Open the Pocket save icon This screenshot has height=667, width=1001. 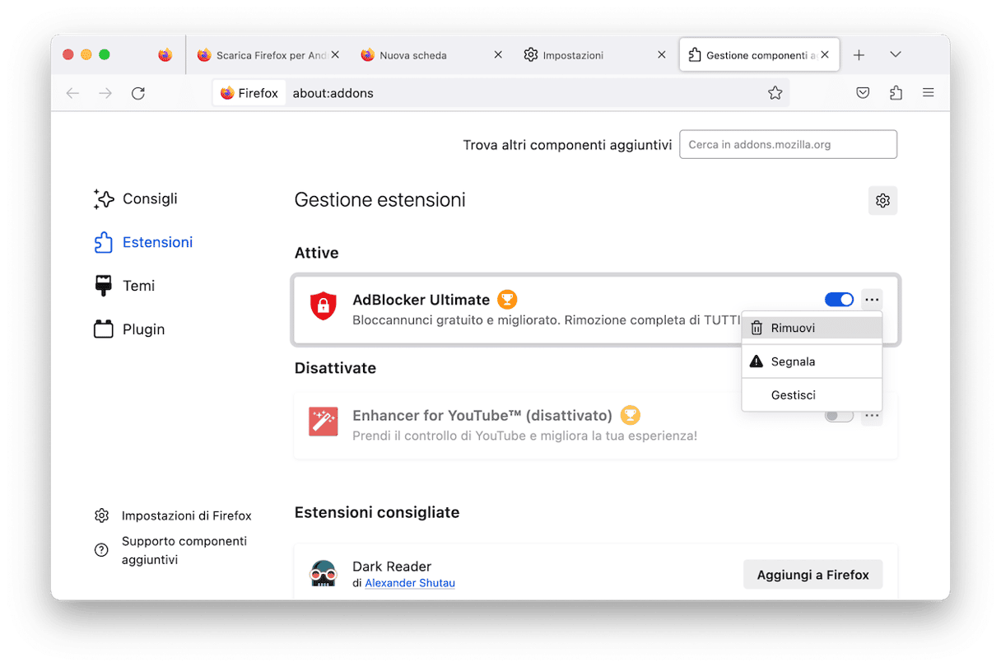click(863, 93)
